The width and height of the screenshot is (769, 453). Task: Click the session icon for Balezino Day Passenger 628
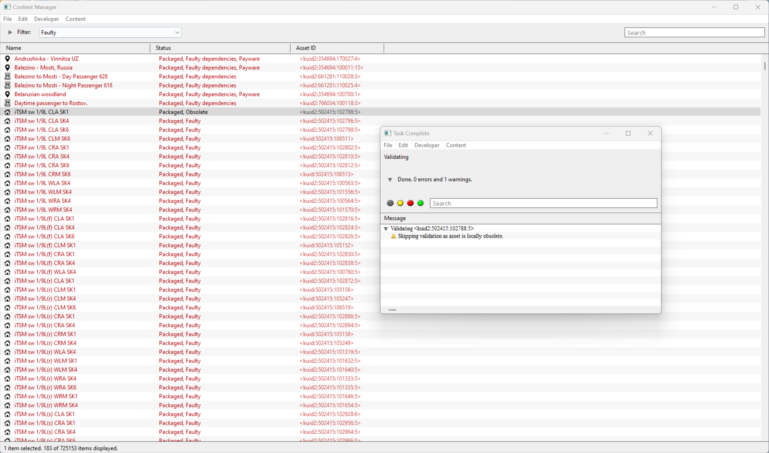click(7, 76)
